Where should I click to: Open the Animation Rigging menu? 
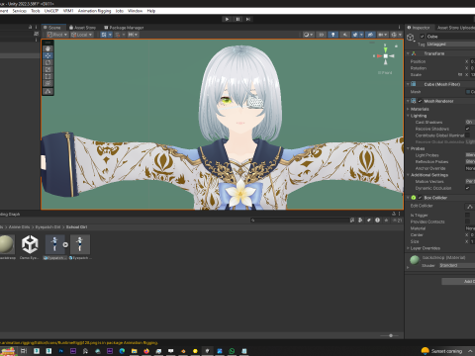coord(94,11)
